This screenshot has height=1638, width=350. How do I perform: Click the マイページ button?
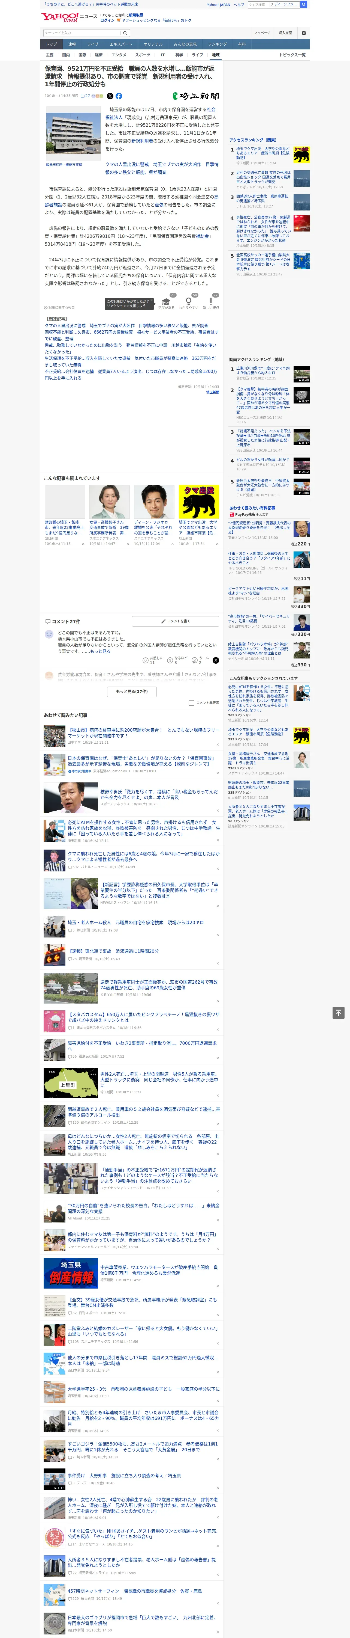(x=262, y=33)
